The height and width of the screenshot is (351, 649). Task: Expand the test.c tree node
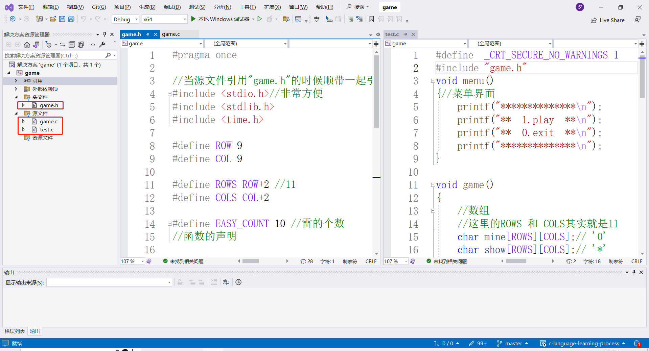point(23,129)
